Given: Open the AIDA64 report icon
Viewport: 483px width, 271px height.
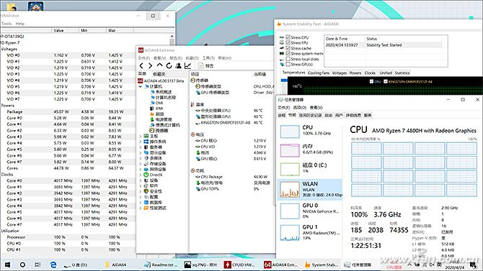Looking at the screenshot, I should (201, 65).
